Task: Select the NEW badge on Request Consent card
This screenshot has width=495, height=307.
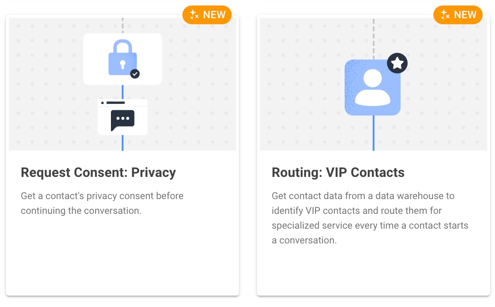Action: [x=207, y=15]
